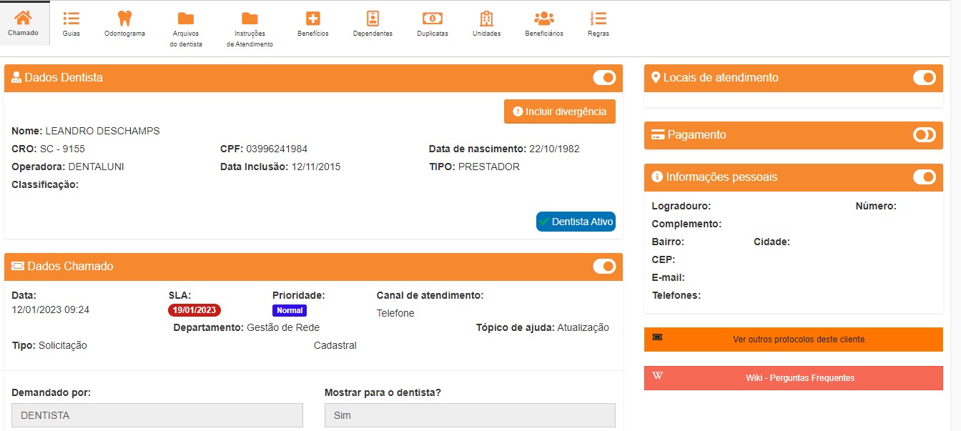Click the Locais de atendimento pin icon
Image resolution: width=961 pixels, height=431 pixels.
(656, 77)
